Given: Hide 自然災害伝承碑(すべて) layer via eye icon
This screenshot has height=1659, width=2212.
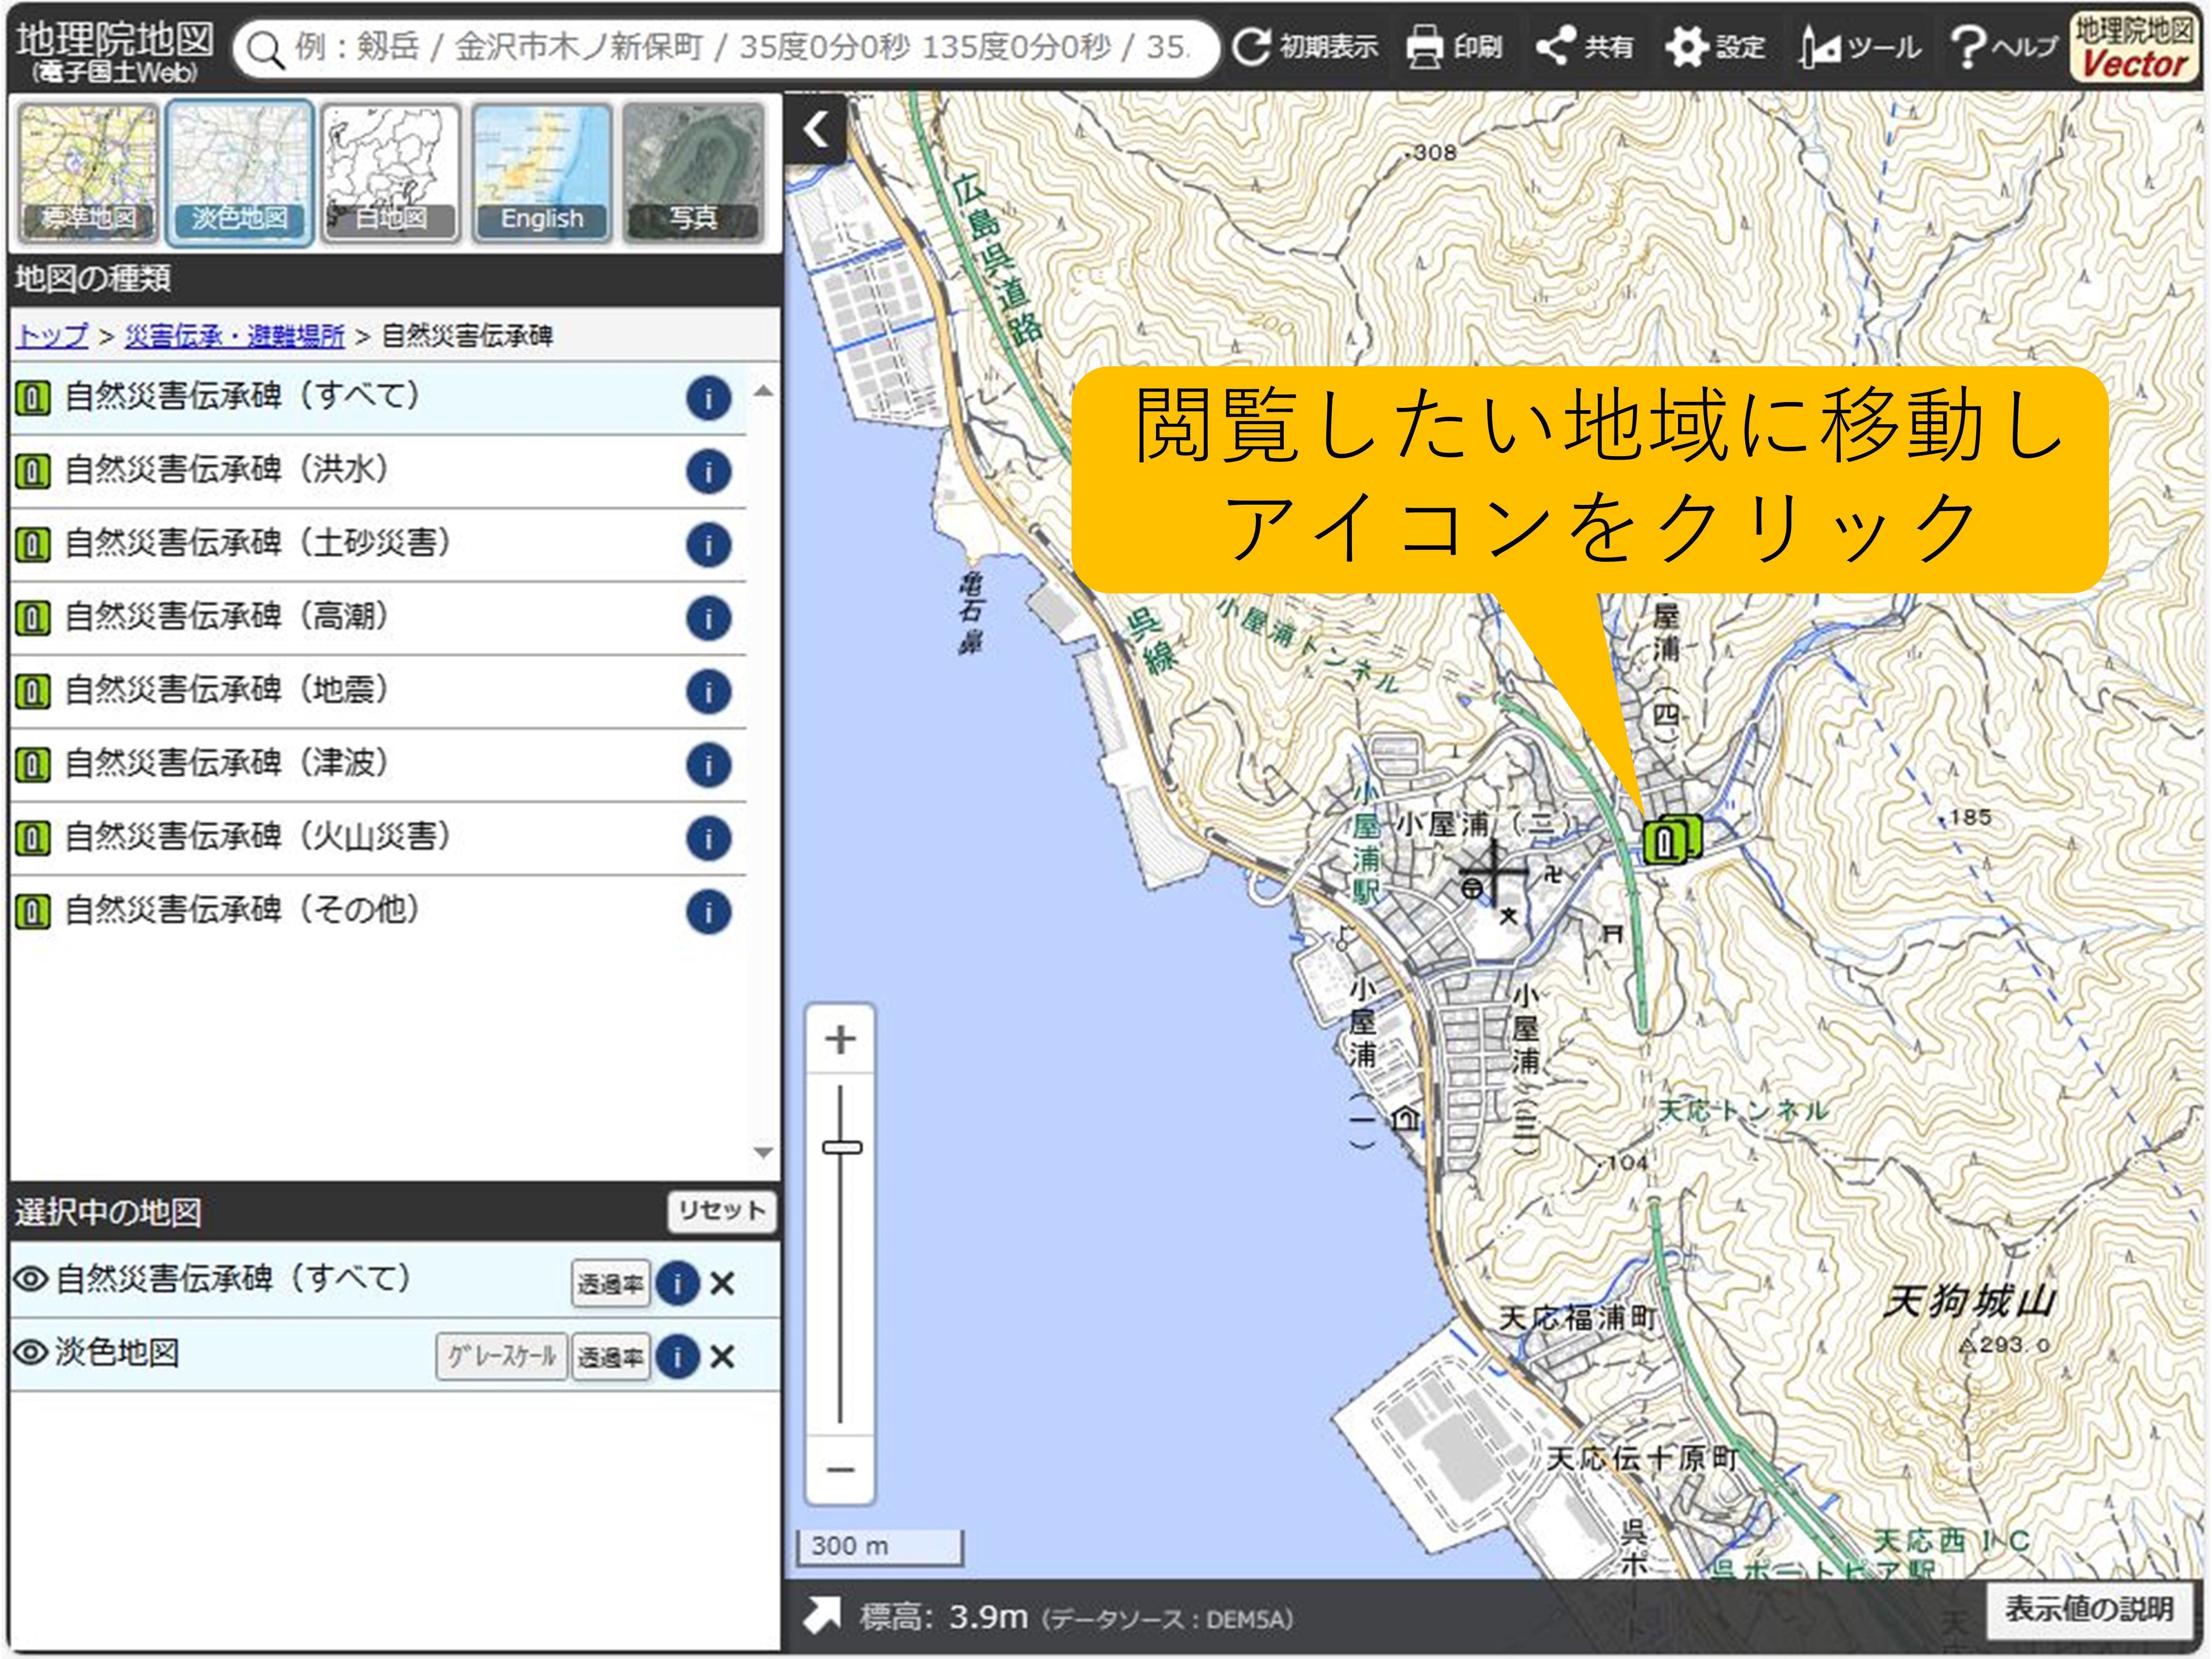Looking at the screenshot, I should (31, 1278).
